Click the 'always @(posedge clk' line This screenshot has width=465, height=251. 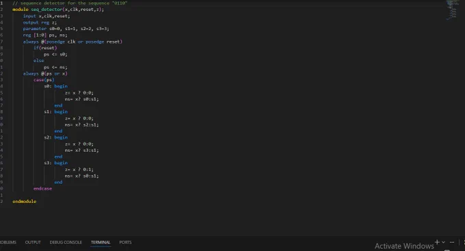72,42
